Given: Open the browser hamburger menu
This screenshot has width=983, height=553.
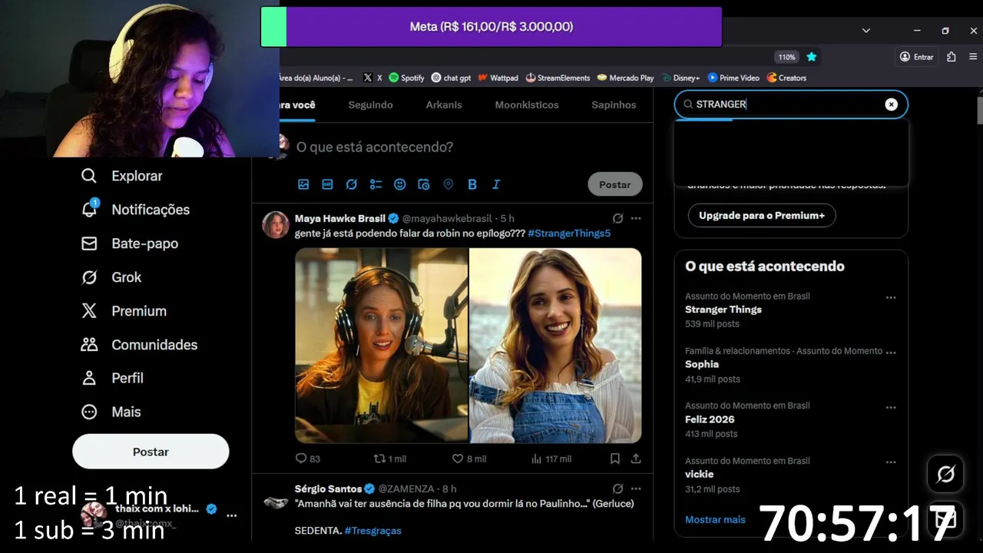Looking at the screenshot, I should [973, 57].
